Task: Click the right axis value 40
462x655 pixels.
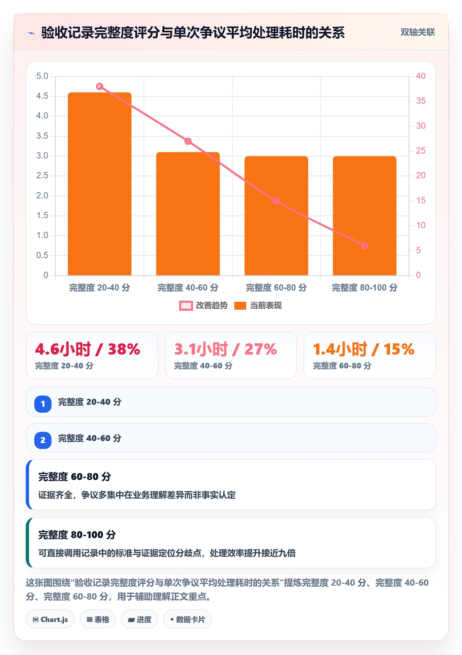Action: [421, 76]
